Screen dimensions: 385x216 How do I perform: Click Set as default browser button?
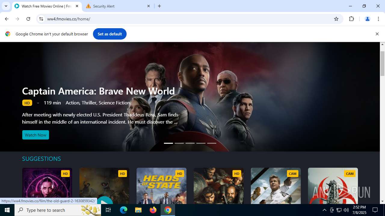pos(110,34)
